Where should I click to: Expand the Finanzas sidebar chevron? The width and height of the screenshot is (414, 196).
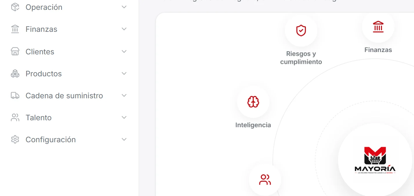point(124,29)
